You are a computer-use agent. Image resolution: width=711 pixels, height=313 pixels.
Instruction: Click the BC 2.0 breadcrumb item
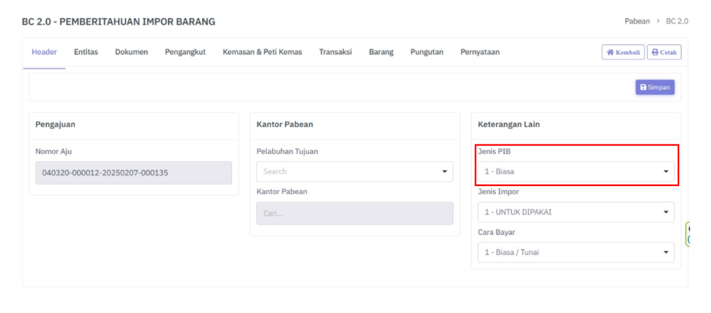pos(676,22)
